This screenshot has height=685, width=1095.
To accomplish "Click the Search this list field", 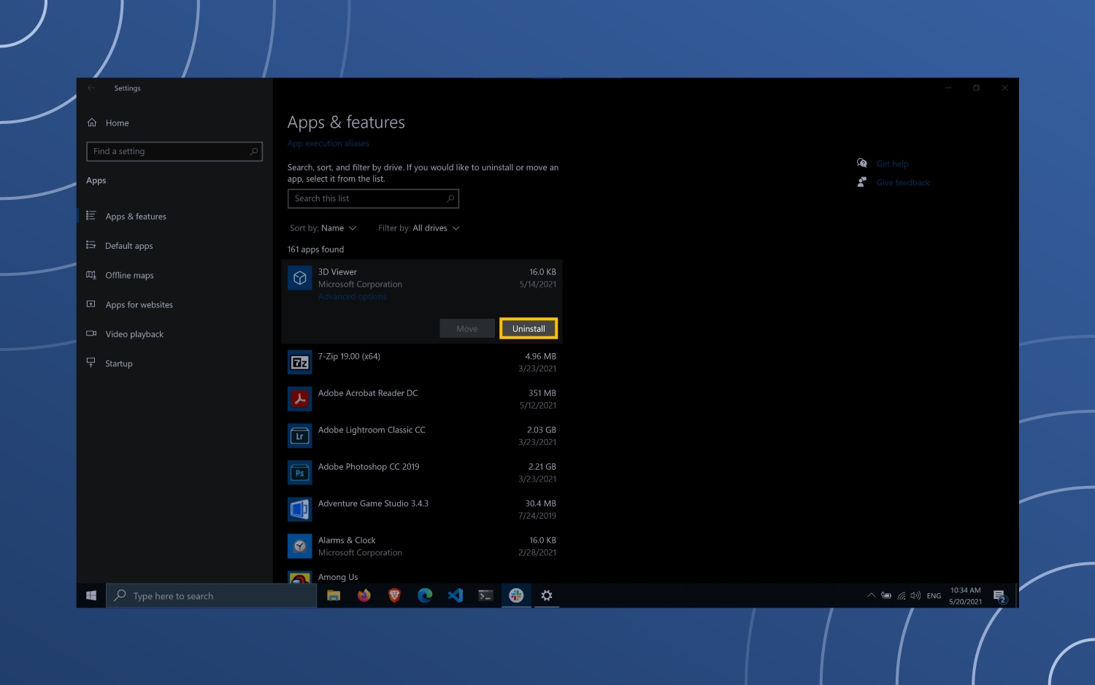I will 373,198.
